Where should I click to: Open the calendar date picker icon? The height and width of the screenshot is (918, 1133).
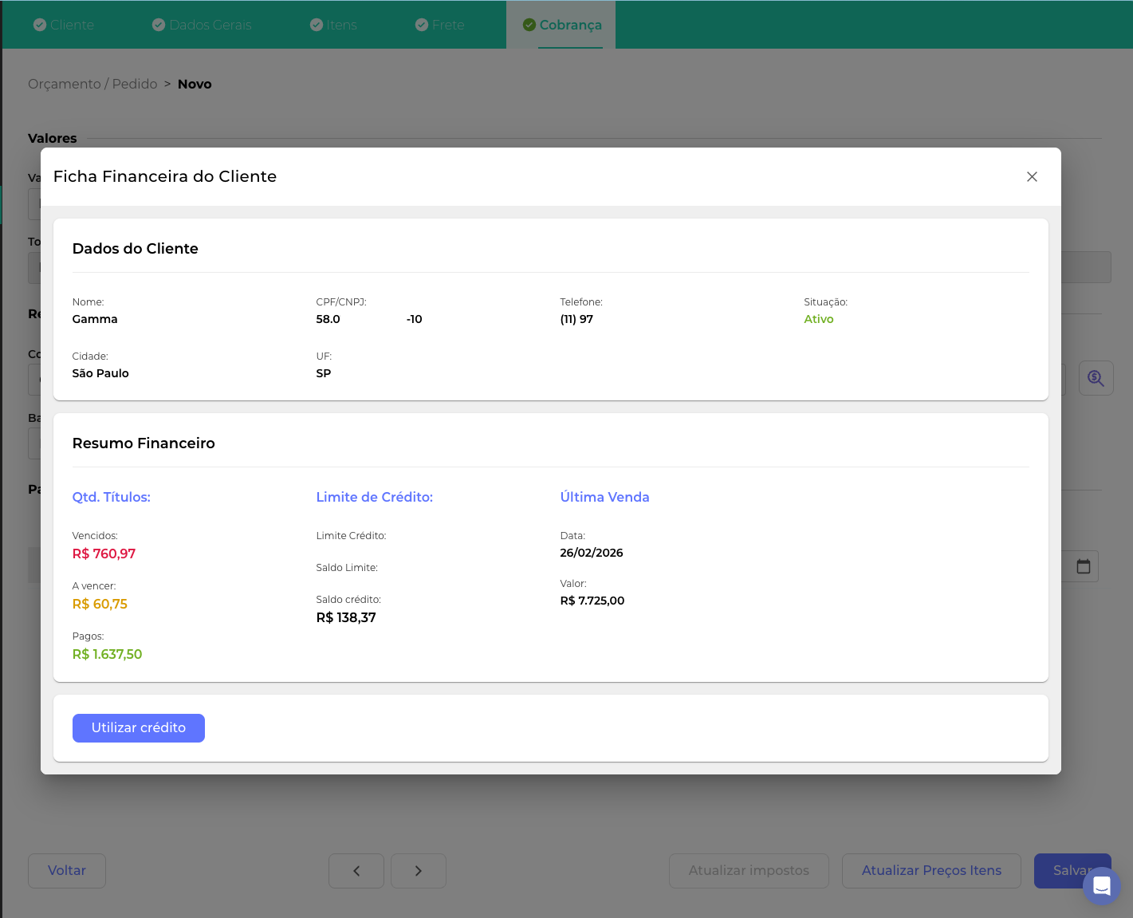pyautogui.click(x=1083, y=566)
